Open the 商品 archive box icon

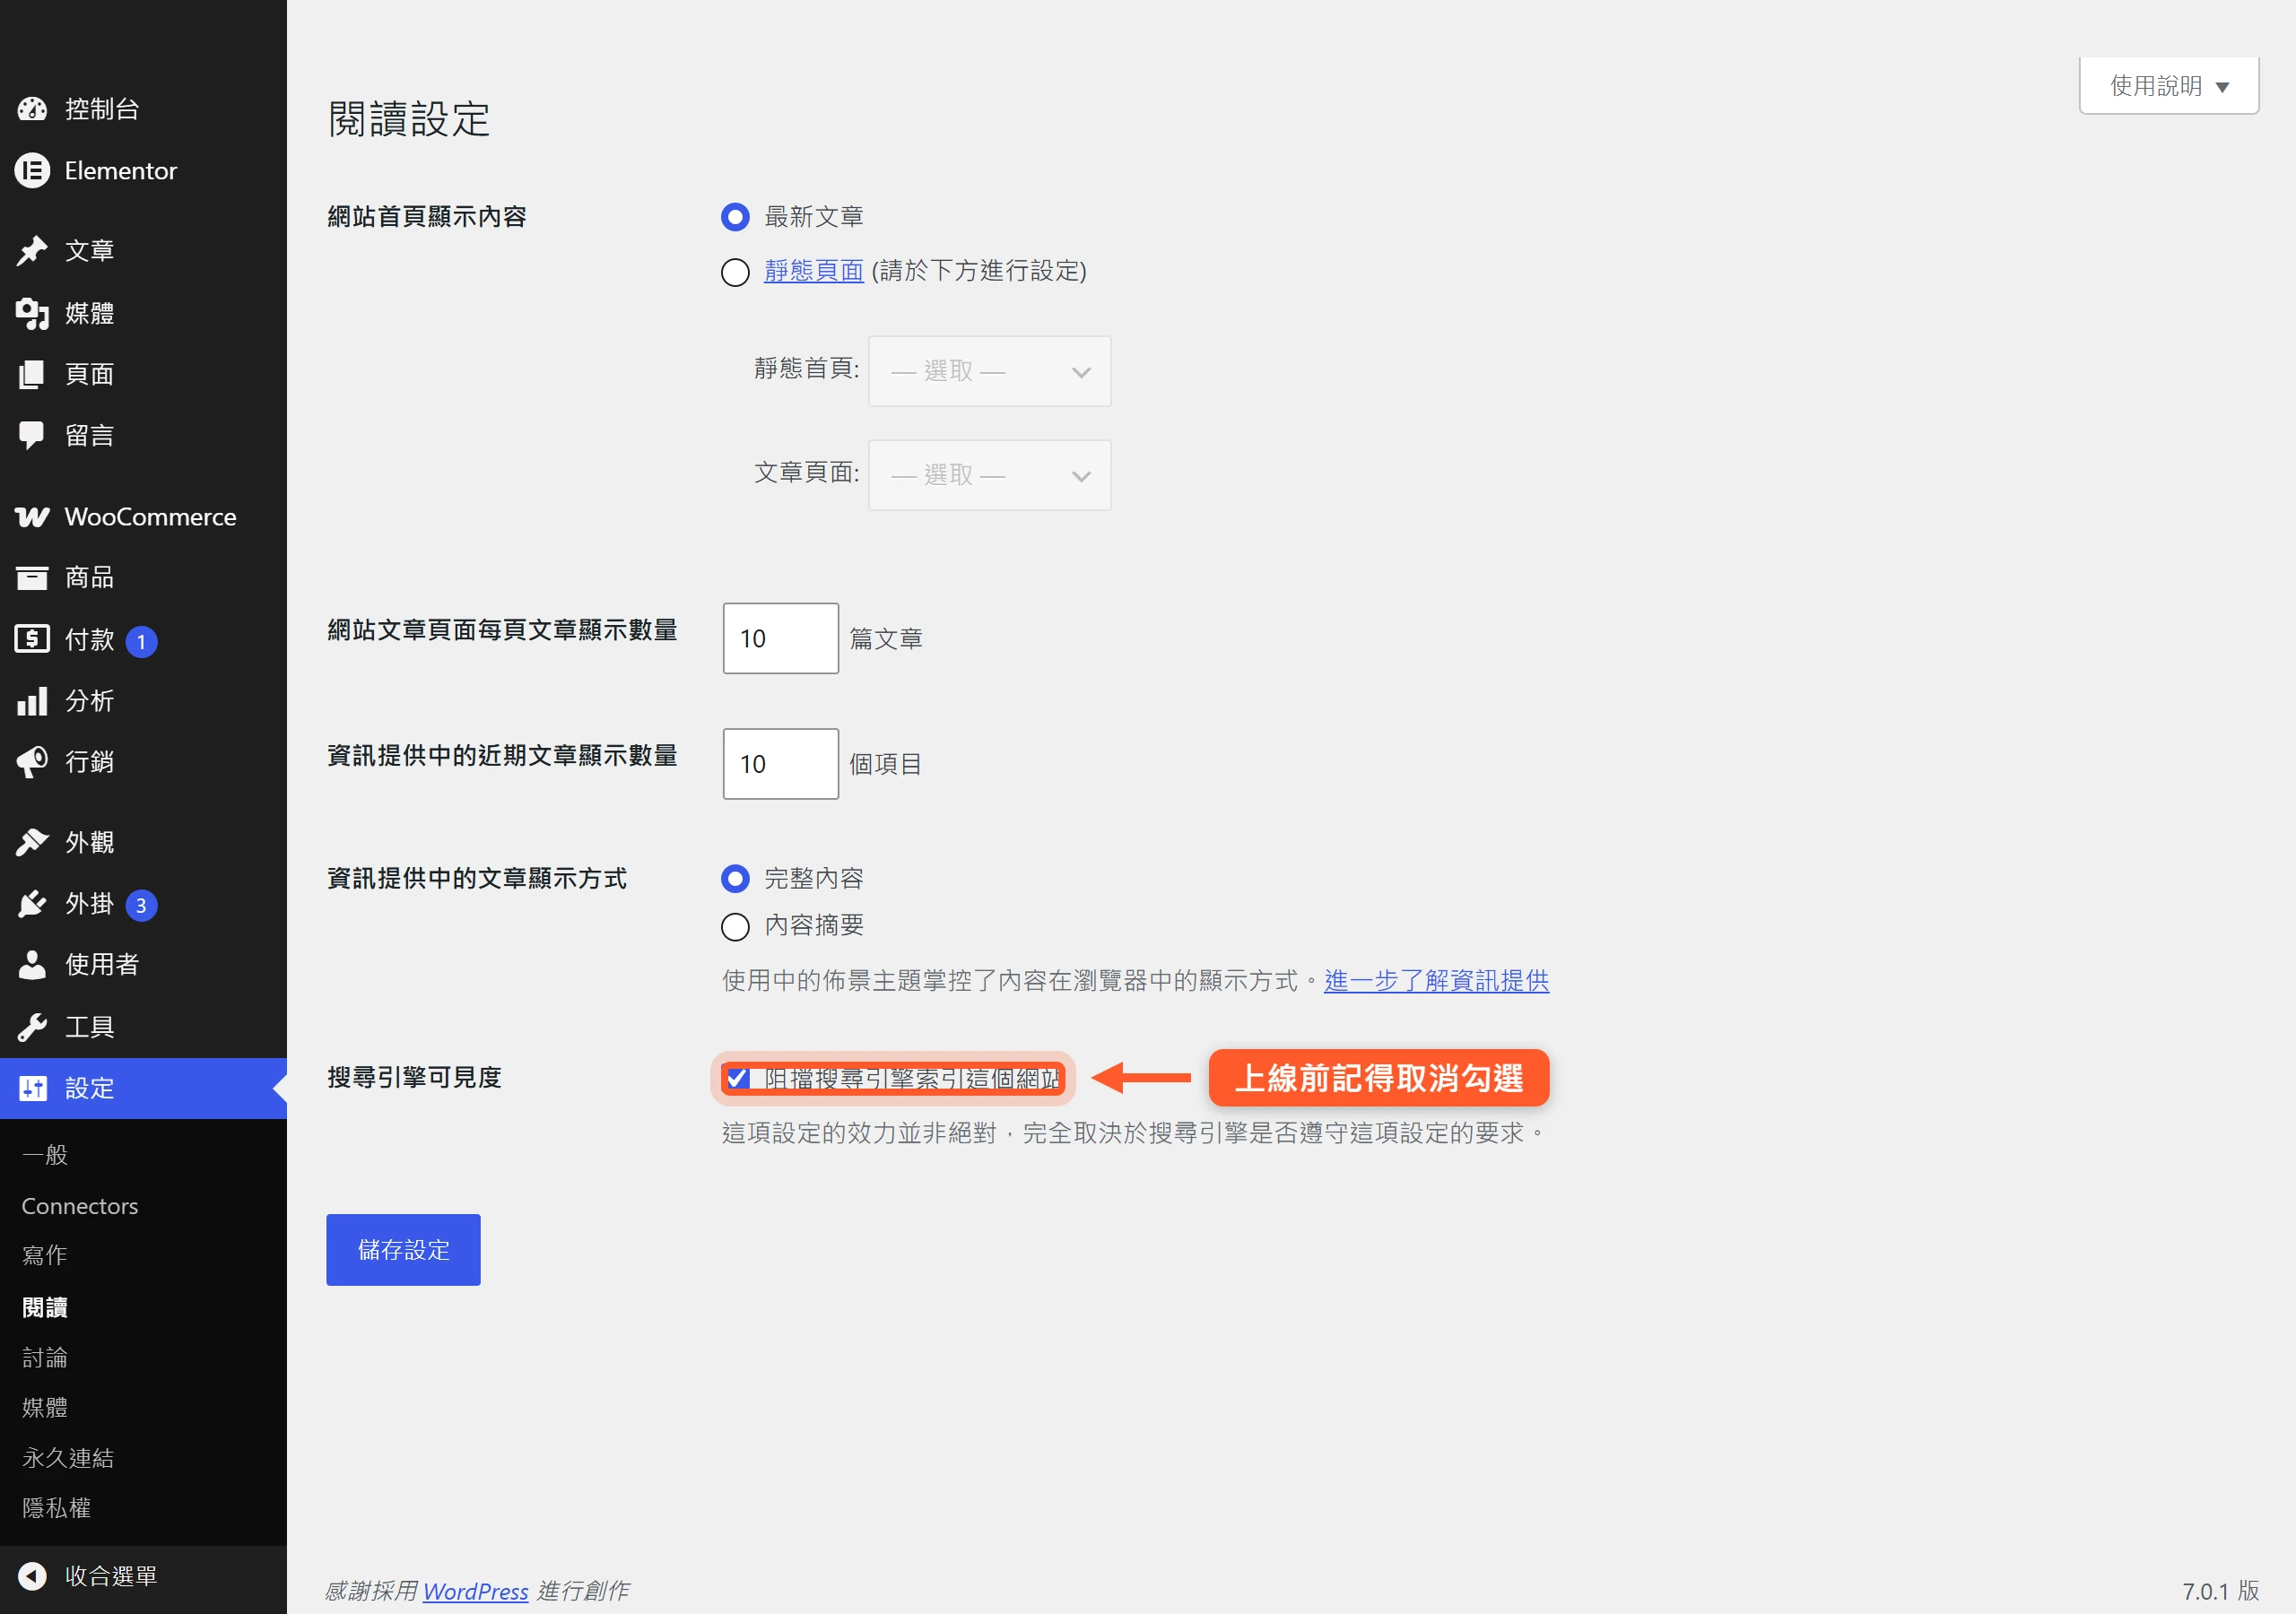click(32, 578)
